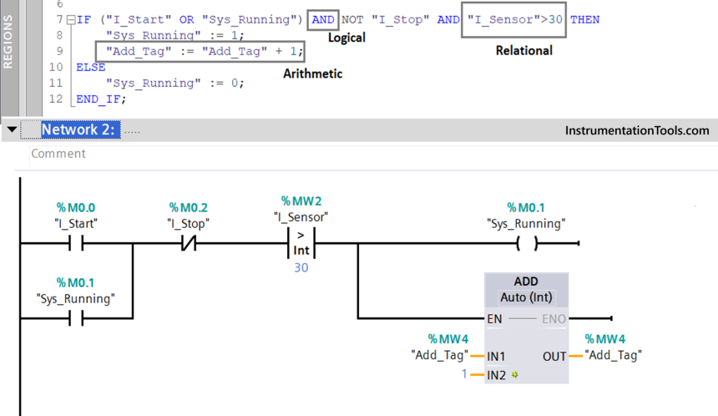Select the I_Stop normally closed contact
This screenshot has height=416, width=718.
point(189,243)
